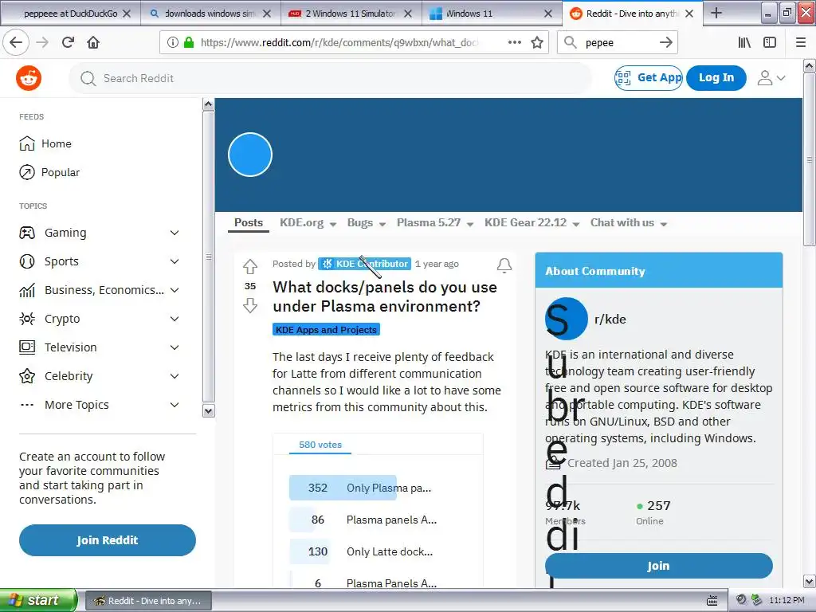Switch to downloads windows sim tab
Image resolution: width=816 pixels, height=612 pixels.
(x=210, y=14)
